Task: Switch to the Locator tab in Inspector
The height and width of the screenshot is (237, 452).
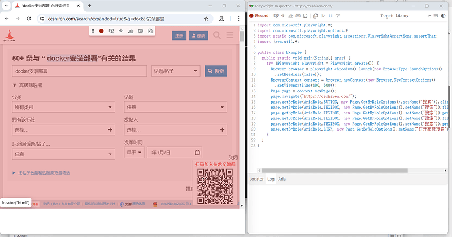Action: (257, 179)
